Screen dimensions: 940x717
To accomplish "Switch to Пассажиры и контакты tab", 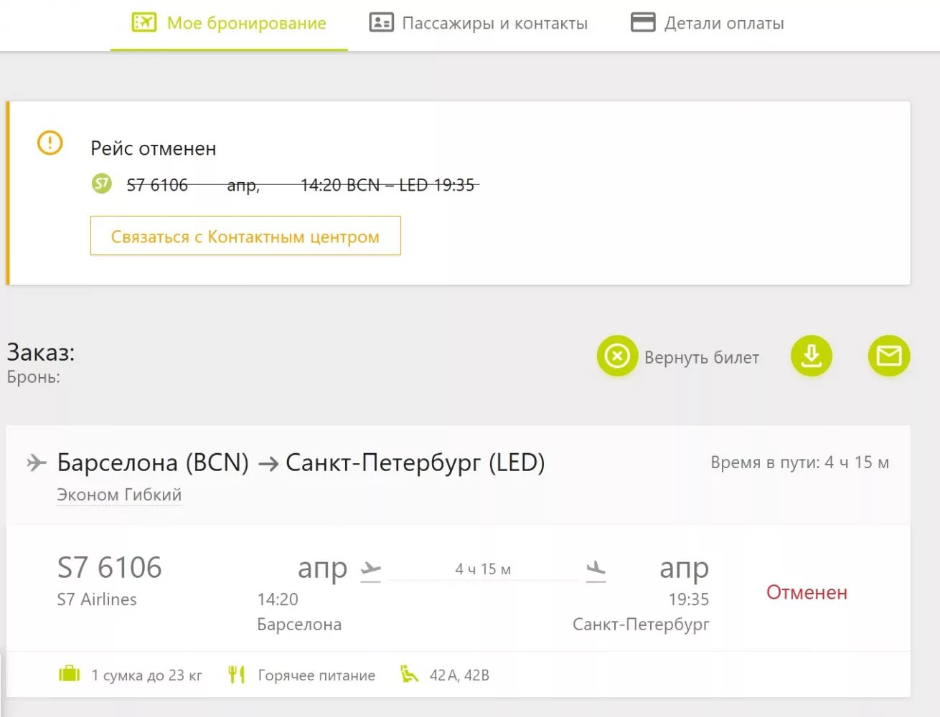I will (478, 23).
